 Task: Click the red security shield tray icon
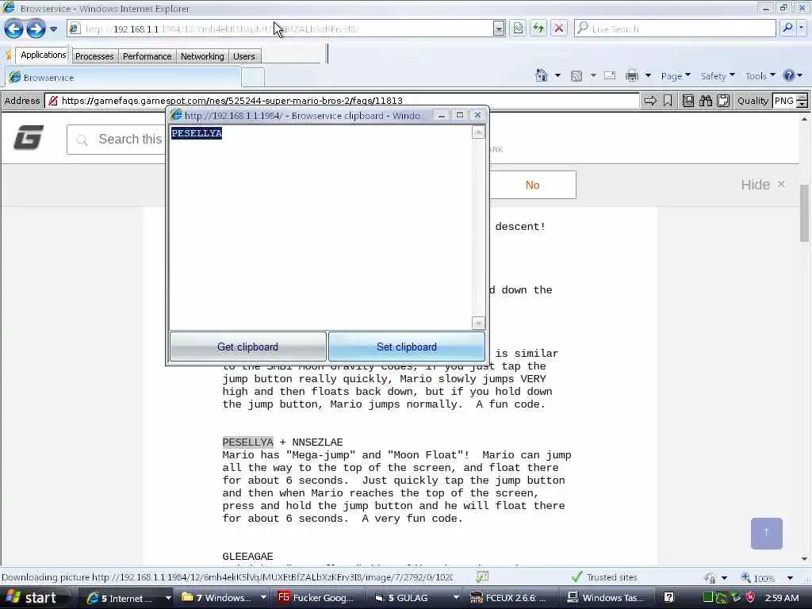tap(750, 598)
